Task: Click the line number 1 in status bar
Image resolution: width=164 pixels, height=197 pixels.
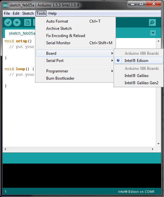Action: 6,192
